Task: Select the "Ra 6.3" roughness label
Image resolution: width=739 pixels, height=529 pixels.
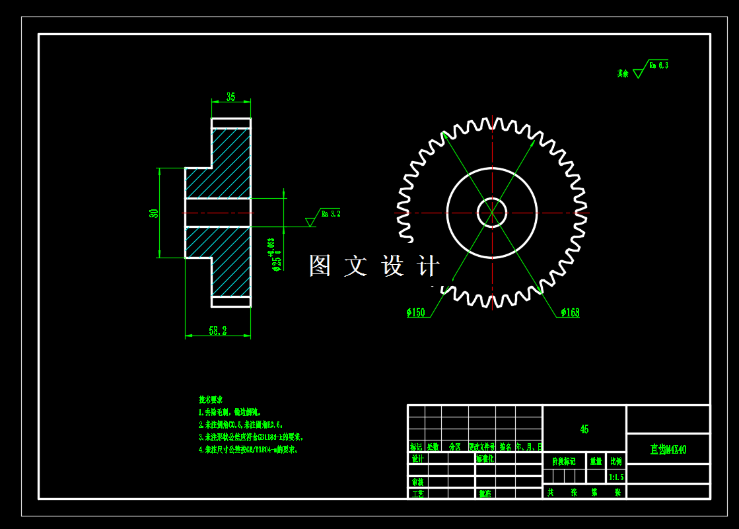Action: pyautogui.click(x=659, y=65)
